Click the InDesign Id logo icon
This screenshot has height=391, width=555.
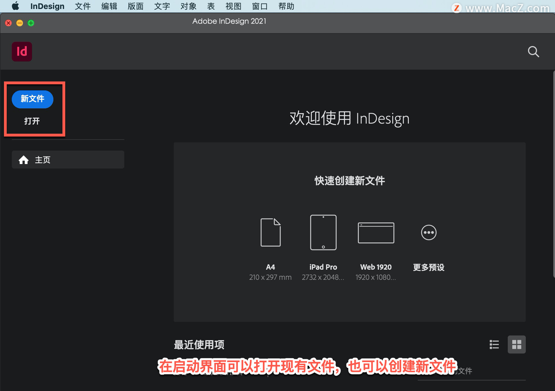(22, 52)
